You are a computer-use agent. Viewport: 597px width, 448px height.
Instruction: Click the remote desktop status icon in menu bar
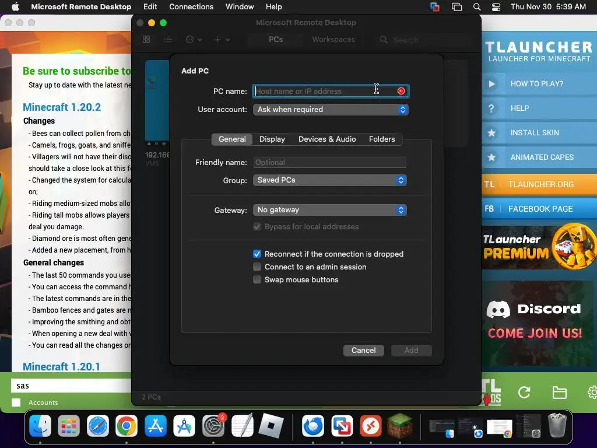[x=435, y=7]
